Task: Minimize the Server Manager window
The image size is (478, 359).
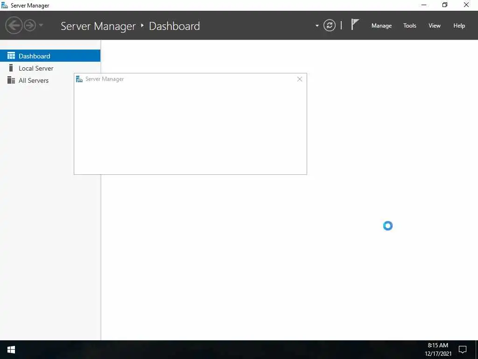Action: click(424, 5)
